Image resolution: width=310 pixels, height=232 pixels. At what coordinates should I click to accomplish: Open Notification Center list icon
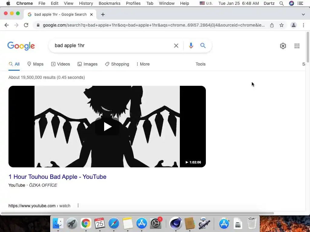300,3
